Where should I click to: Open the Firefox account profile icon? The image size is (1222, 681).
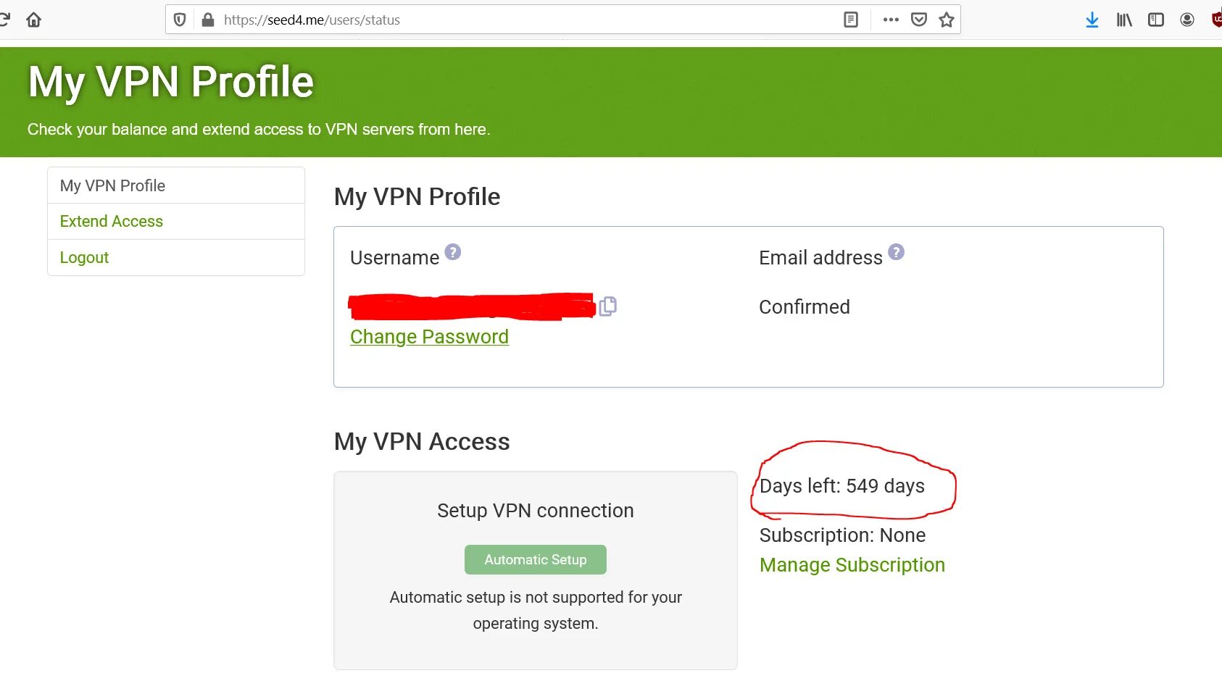tap(1187, 20)
